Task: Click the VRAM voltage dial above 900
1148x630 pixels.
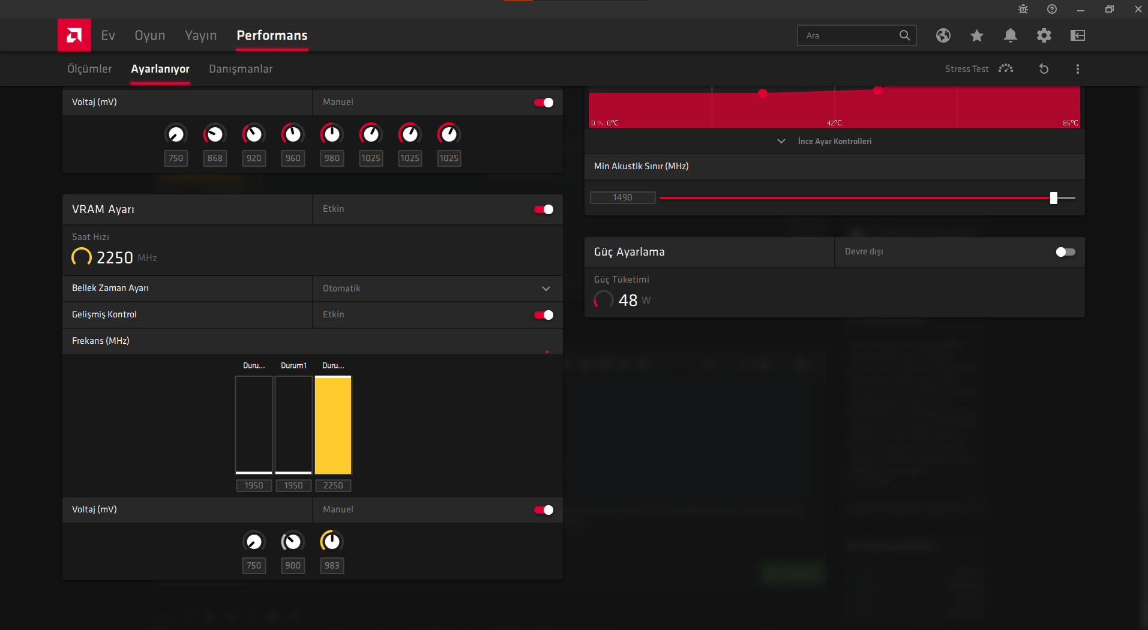Action: click(293, 541)
